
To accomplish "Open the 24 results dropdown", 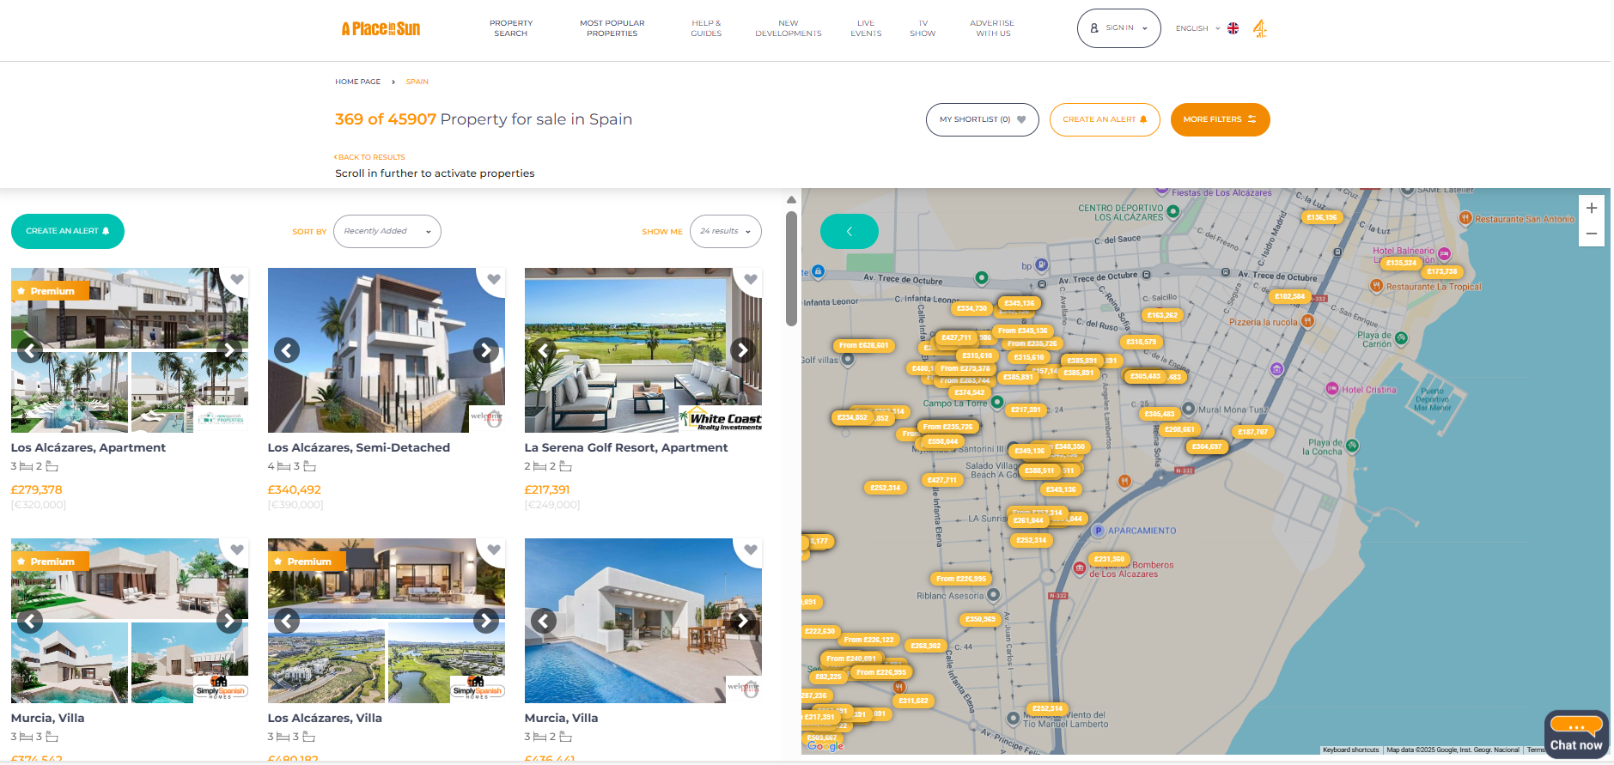I will pos(725,231).
